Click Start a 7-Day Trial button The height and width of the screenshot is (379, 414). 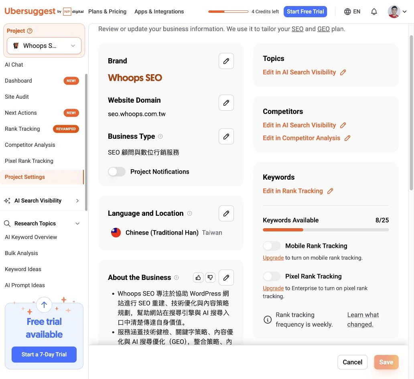point(44,355)
